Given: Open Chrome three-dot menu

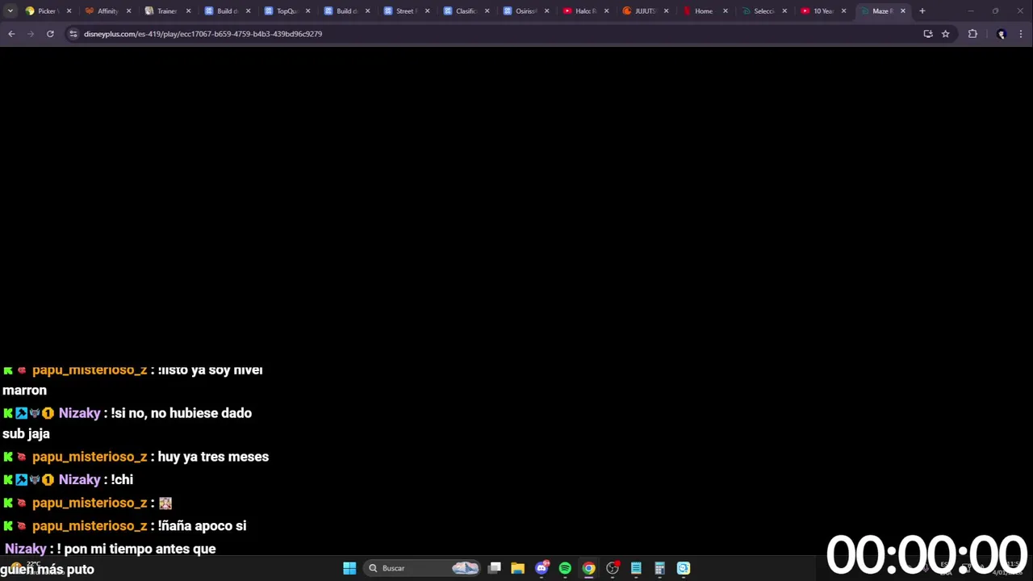Looking at the screenshot, I should click(1021, 34).
